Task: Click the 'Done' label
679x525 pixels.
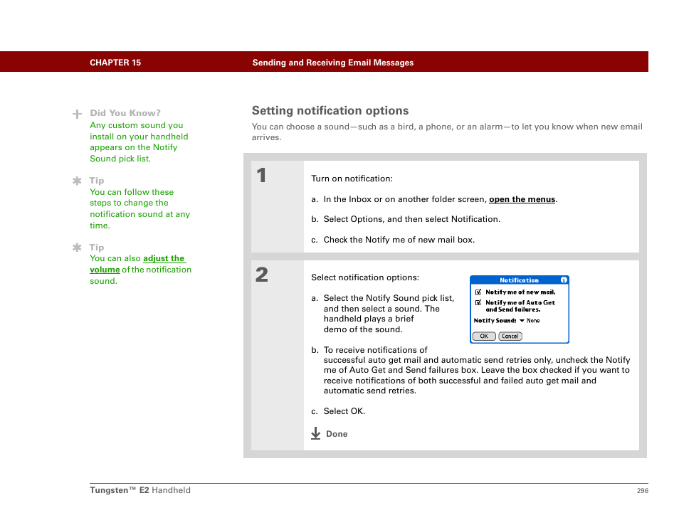Action: pos(337,434)
